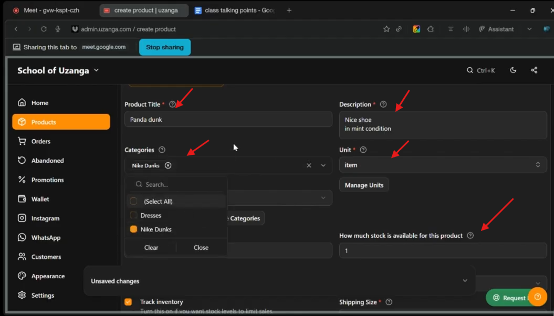This screenshot has height=316, width=554.
Task: Go back in browser history
Action: point(16,29)
